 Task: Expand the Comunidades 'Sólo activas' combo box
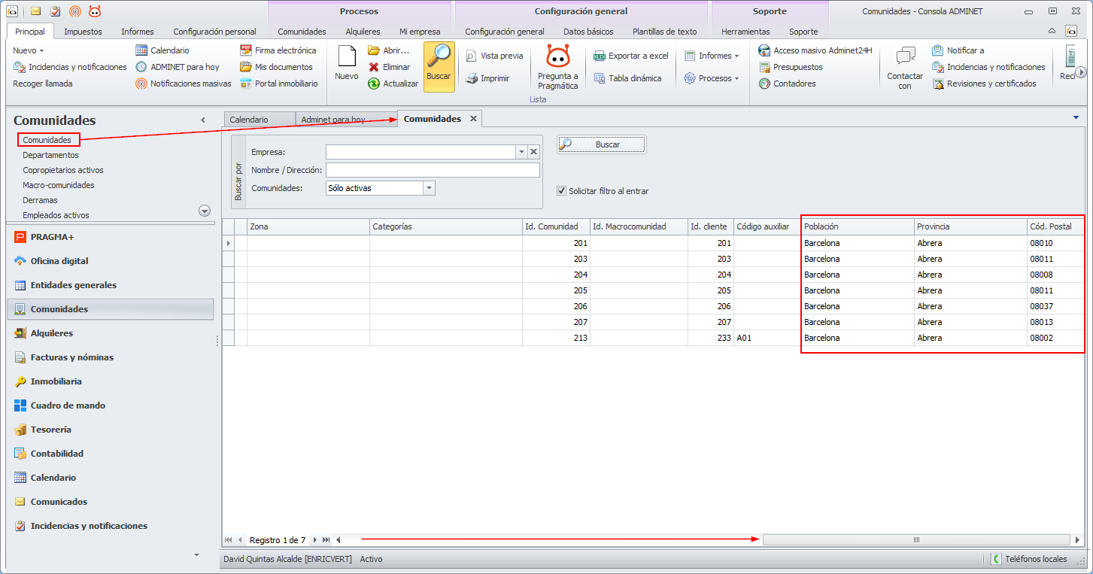(x=429, y=188)
